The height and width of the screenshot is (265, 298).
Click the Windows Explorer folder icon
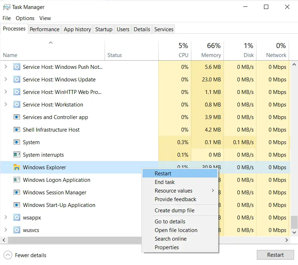point(17,167)
